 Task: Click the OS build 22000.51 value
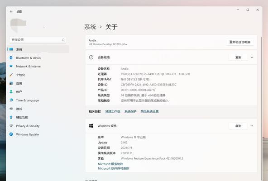tap(126, 153)
